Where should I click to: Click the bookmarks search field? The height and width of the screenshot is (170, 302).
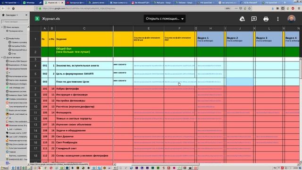click(x=15, y=22)
